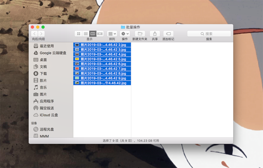
Task: Click the status bar selection summary text
Action: 131,141
